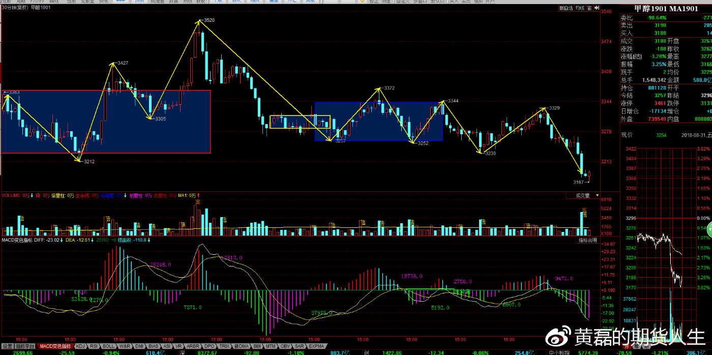Click the 30分钟(复权) 甲醇1901 chart title
The width and height of the screenshot is (712, 355).
tap(25, 8)
